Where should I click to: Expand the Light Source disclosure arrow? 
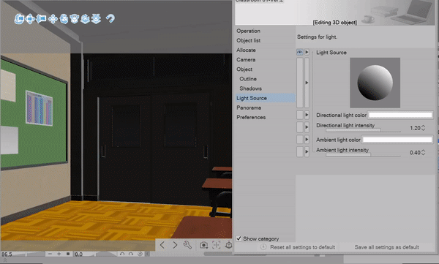click(x=307, y=53)
